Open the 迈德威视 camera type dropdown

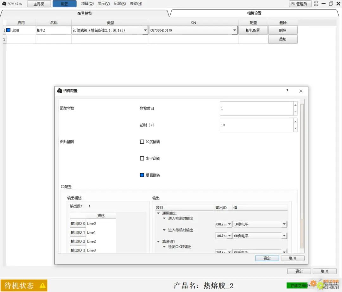(145, 30)
